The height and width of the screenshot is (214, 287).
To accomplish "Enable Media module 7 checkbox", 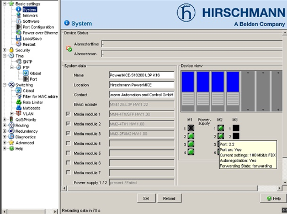I will point(68,173).
